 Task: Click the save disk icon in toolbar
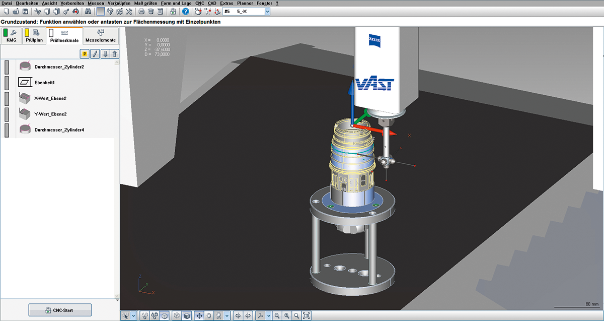click(25, 11)
